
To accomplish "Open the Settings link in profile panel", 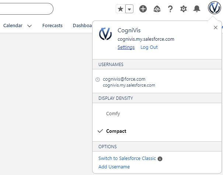I will [x=126, y=47].
